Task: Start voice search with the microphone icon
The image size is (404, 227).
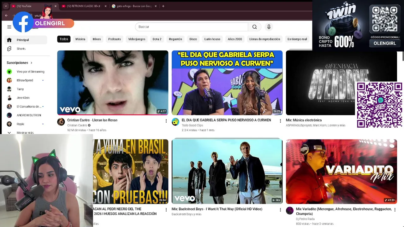Action: pyautogui.click(x=269, y=27)
